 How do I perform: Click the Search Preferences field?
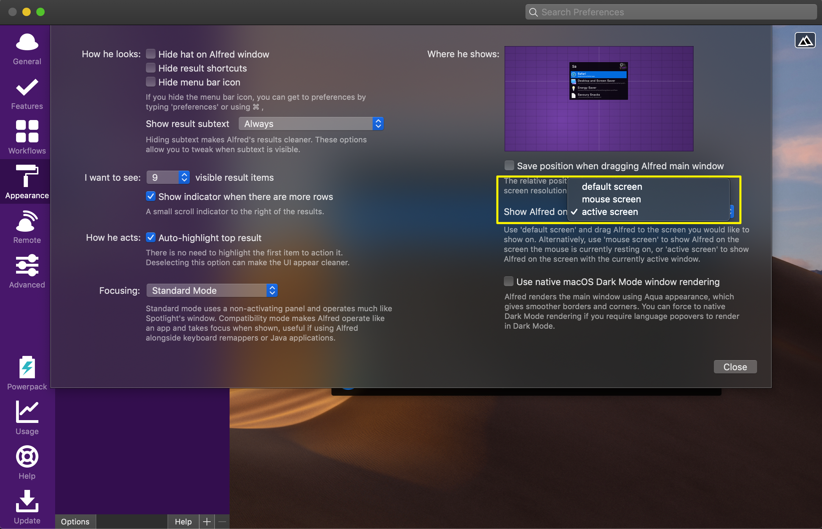click(x=671, y=12)
